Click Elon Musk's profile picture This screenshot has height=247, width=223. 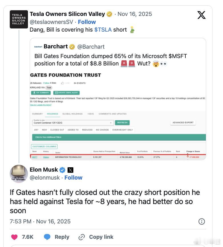pyautogui.click(x=19, y=174)
